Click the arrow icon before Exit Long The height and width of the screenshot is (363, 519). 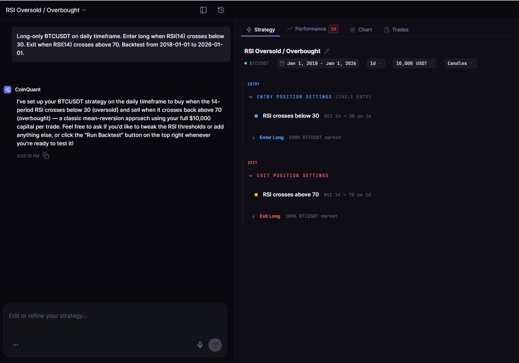[x=253, y=216]
